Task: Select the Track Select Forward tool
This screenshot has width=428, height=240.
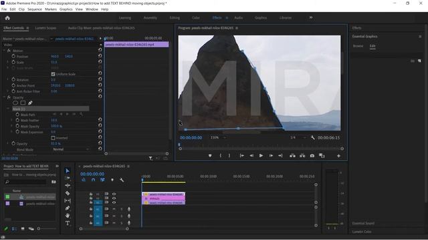Action: coord(68,178)
